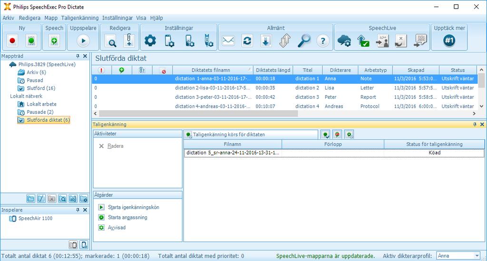The height and width of the screenshot is (261, 487).
Task: Click the add attachment paperclip icon
Action: tap(129, 41)
